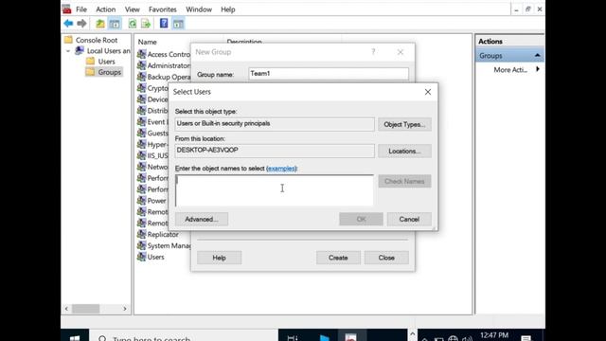606x341 pixels.
Task: Select the Administrators group icon
Action: pyautogui.click(x=141, y=65)
